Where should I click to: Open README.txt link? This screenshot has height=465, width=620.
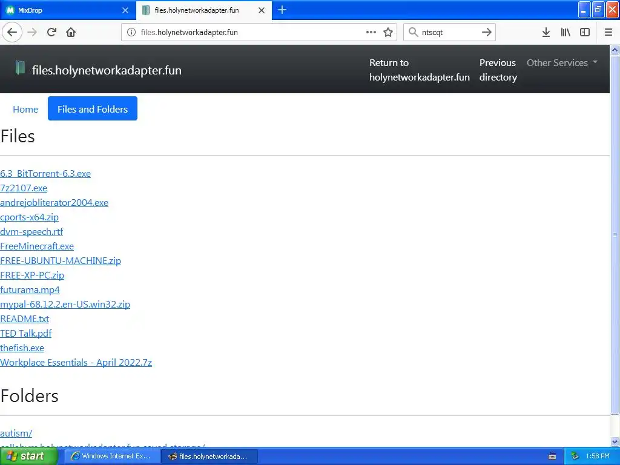point(24,319)
